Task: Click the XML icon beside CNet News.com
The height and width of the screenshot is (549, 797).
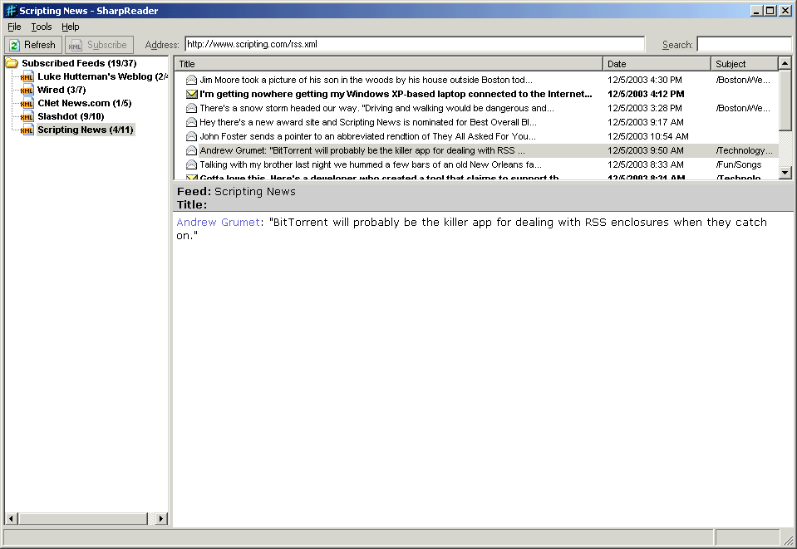Action: click(x=27, y=103)
